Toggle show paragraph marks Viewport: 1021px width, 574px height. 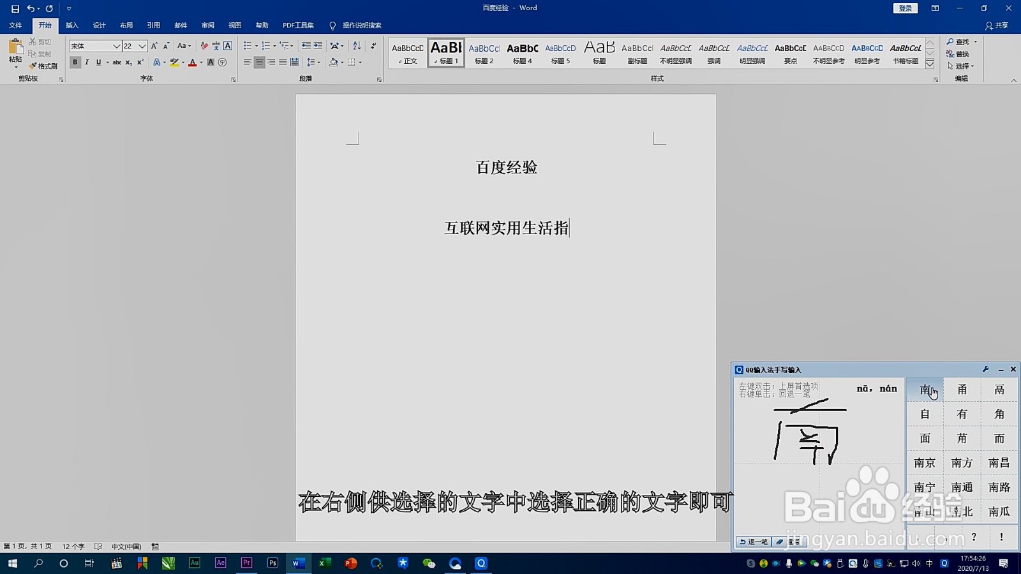[x=373, y=46]
